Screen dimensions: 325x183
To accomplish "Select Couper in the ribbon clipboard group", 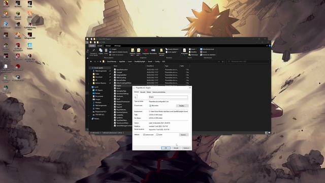I will click(113, 49).
